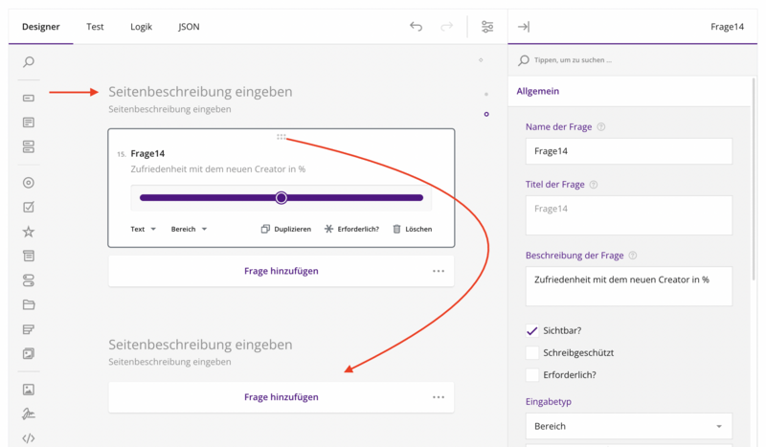766x447 pixels.
Task: Open the Text question type dropdown
Action: pos(144,229)
